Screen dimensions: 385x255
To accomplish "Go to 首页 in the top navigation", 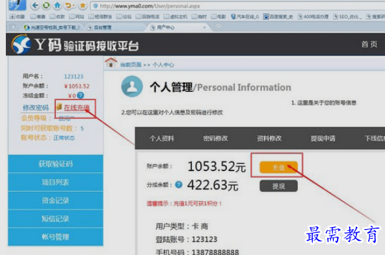I will [369, 44].
